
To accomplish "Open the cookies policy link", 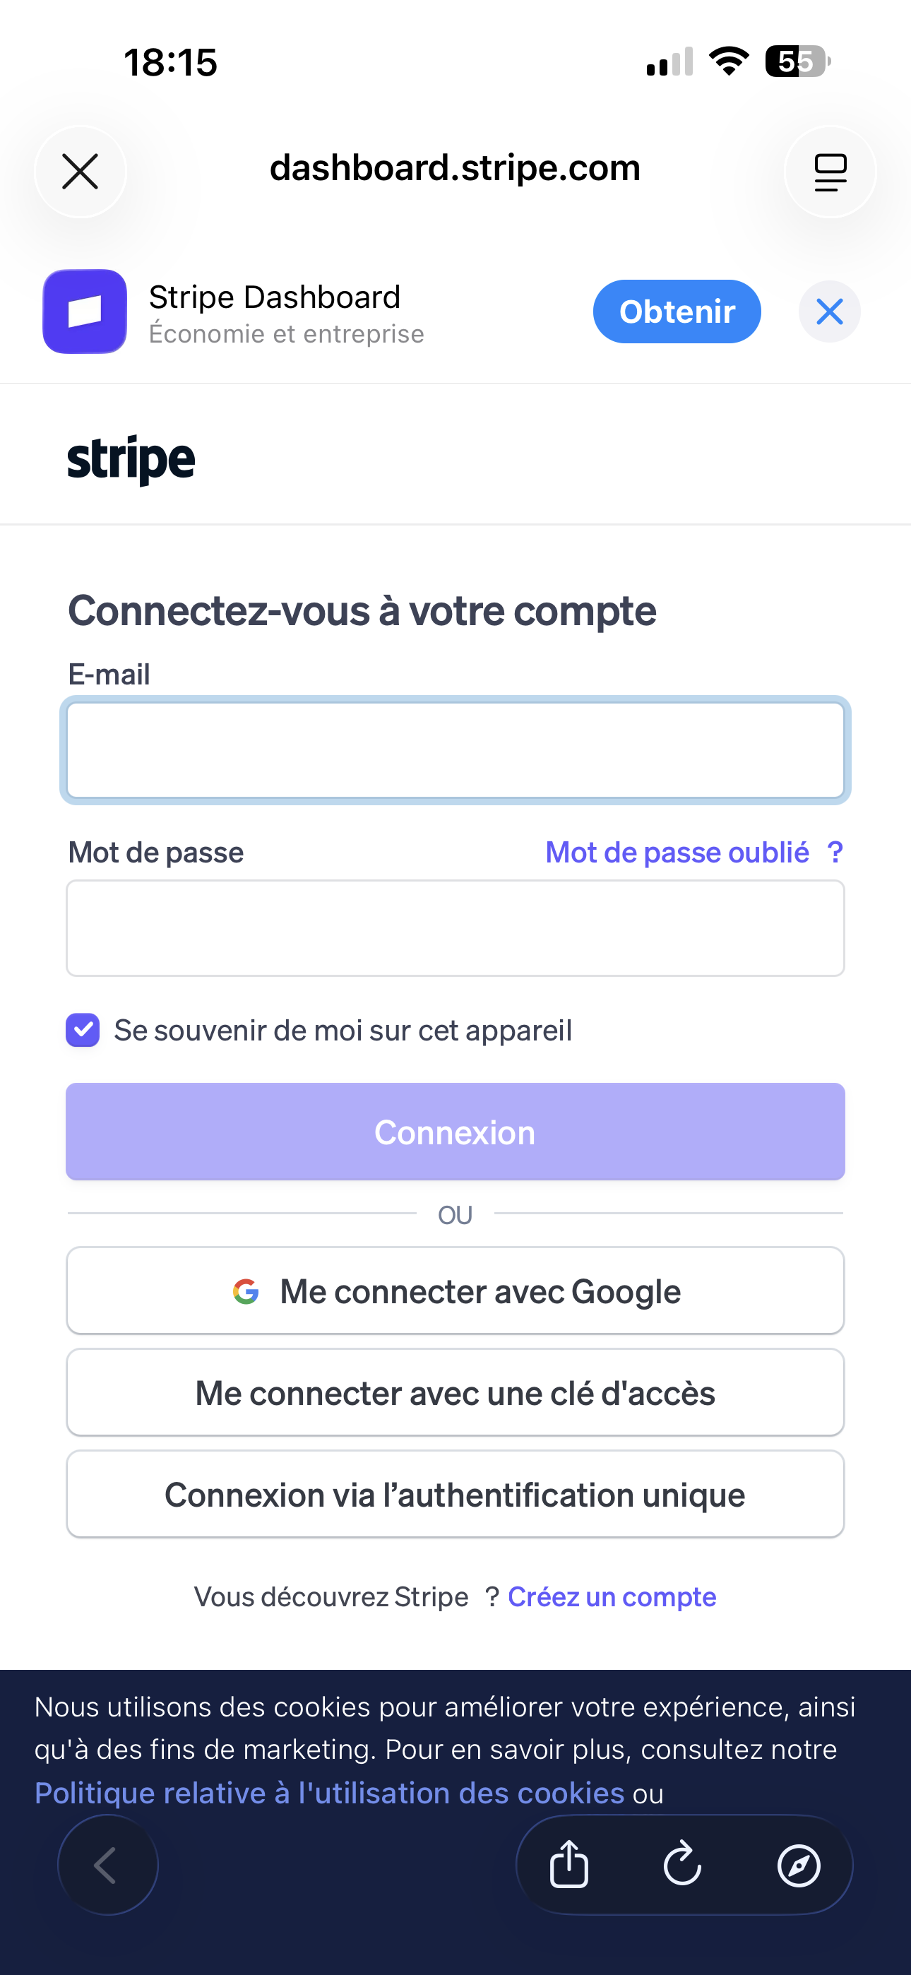I will tap(330, 1793).
